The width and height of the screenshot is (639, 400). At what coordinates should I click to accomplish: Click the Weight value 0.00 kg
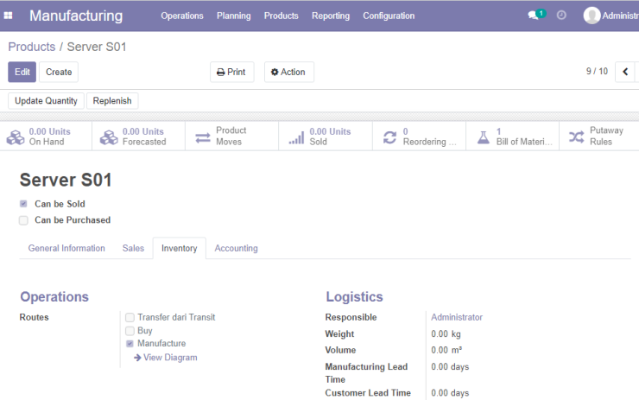446,334
